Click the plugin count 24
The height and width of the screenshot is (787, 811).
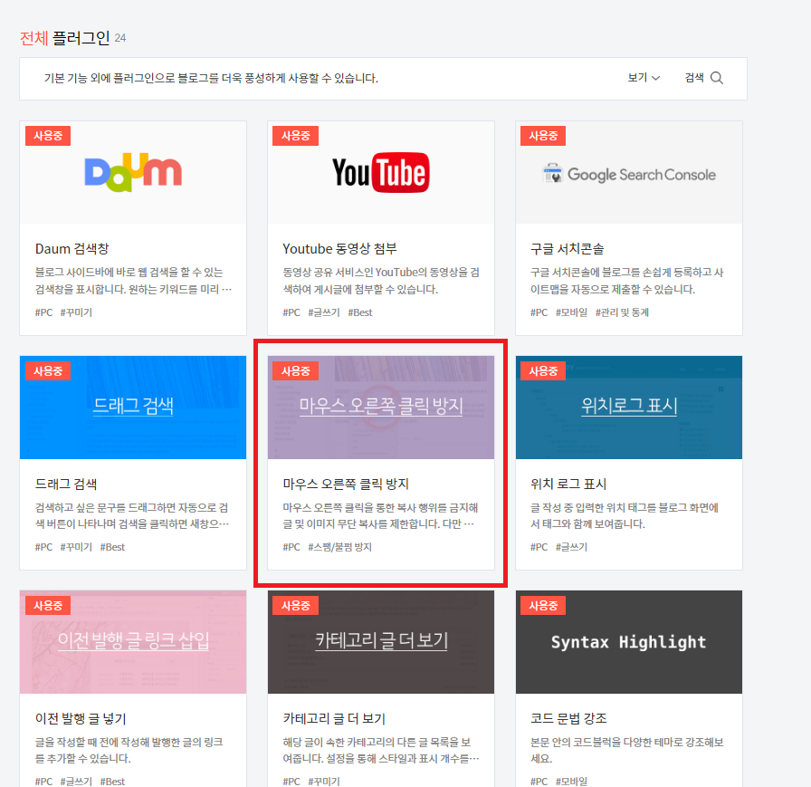pos(120,38)
